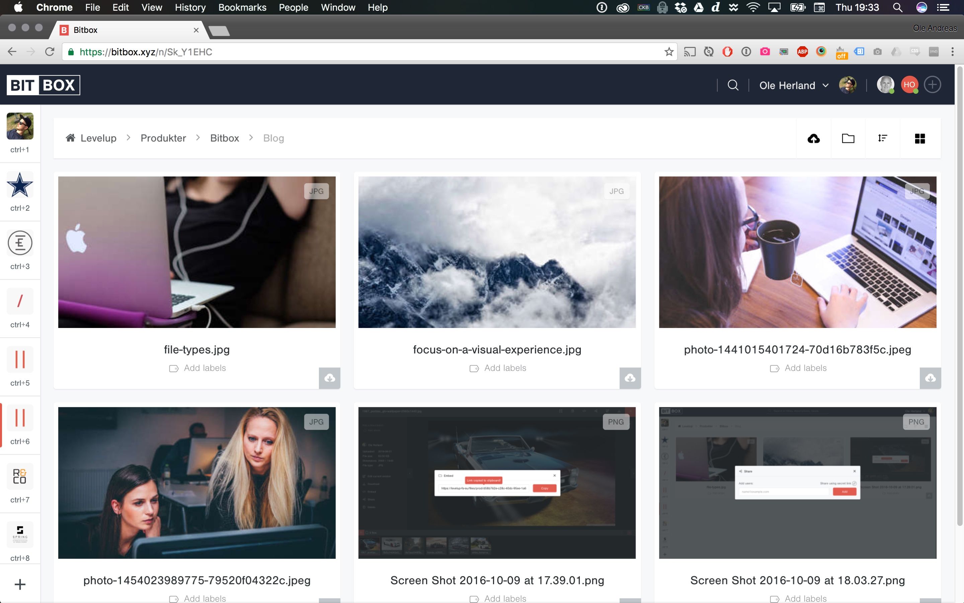This screenshot has height=603, width=964.
Task: Download file-types.jpg via cloud icon
Action: [x=329, y=378]
